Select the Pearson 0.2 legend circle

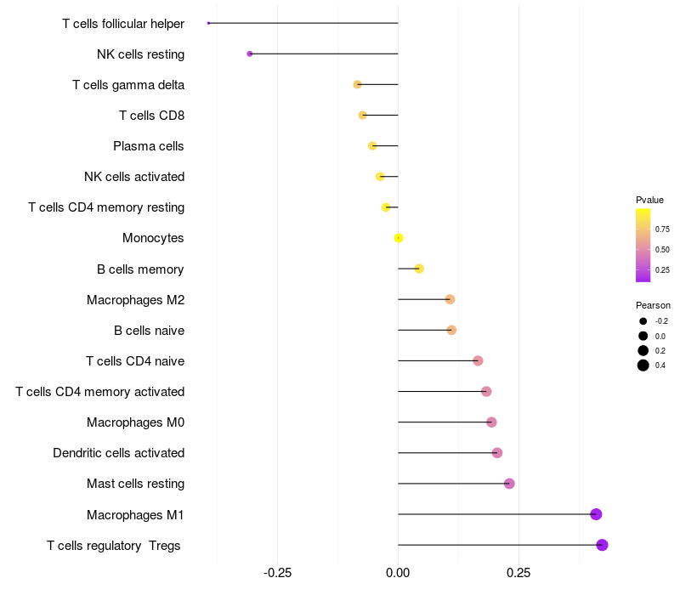(643, 350)
